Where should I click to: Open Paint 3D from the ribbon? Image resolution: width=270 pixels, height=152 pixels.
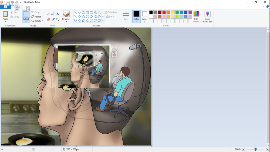[207, 17]
